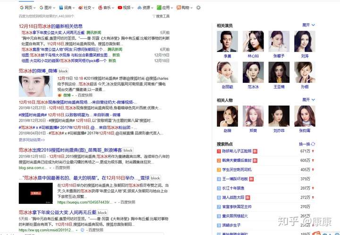Click the rank 1 badge in 搜索热点
Viewport: 340px width, 235px height.
tap(219, 151)
